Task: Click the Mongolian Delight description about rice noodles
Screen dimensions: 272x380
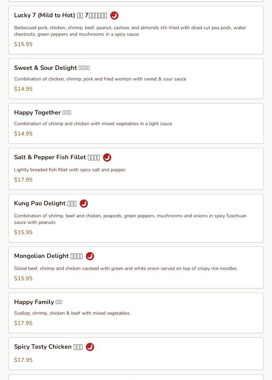Action: 125,269
